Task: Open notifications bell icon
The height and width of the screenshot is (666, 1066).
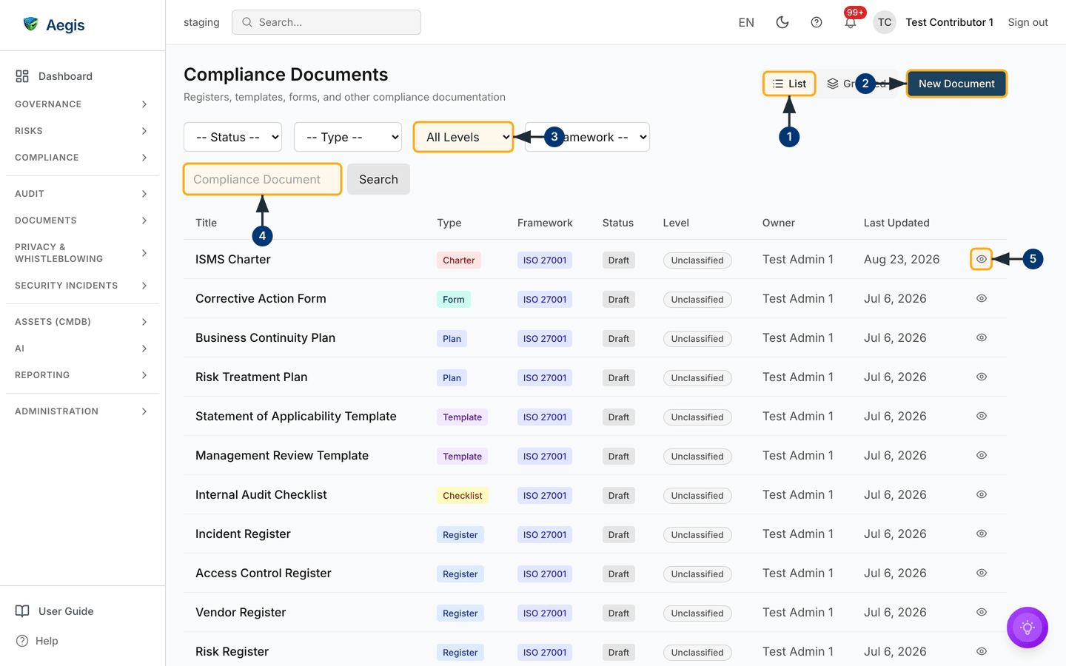Action: [851, 22]
